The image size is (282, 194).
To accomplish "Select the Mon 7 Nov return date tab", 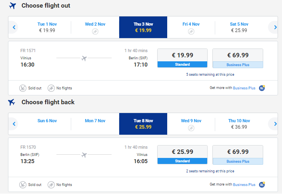I will pos(95,124).
